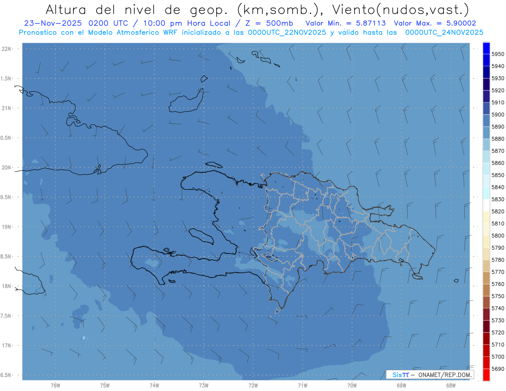506x391 pixels.
Task: Click the colorbar segment between 5760 and 5770
Action: 486,278
